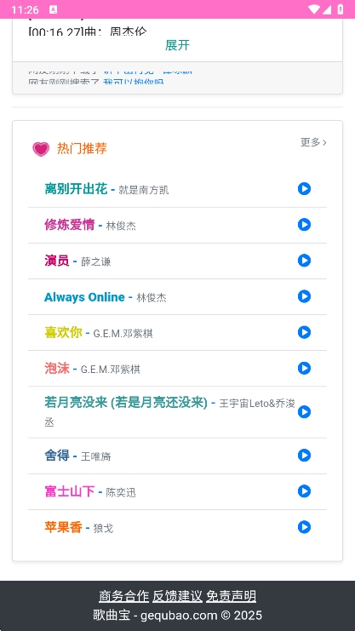Tap play icon beside 修炼爱情
This screenshot has width=355, height=631.
click(304, 225)
